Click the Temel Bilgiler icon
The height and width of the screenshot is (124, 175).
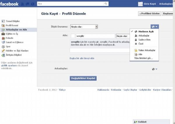[3, 21]
